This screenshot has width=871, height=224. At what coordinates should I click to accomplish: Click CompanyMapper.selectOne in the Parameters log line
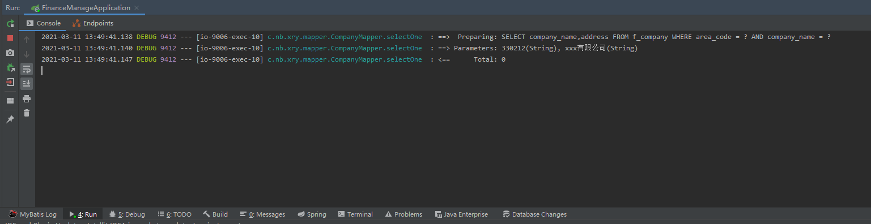pos(376,48)
